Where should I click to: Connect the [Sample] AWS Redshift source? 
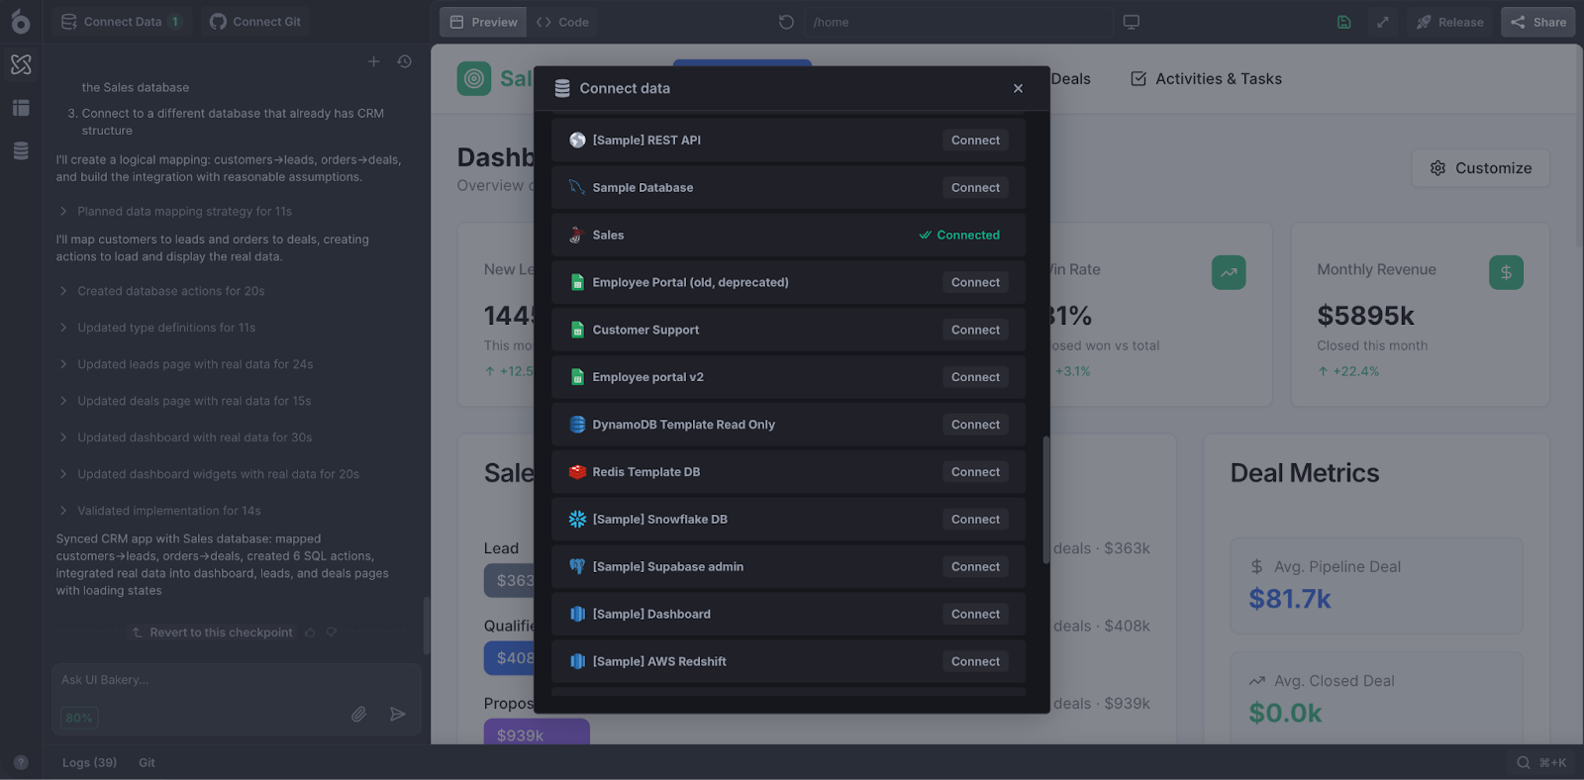coord(975,661)
